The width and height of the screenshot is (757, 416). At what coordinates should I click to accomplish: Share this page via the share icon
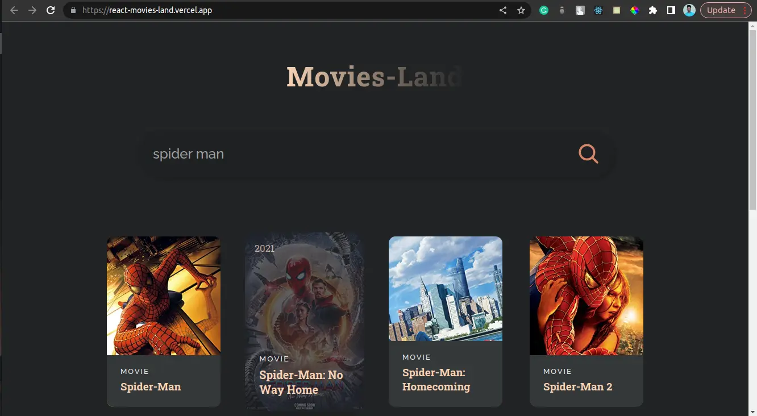point(503,10)
